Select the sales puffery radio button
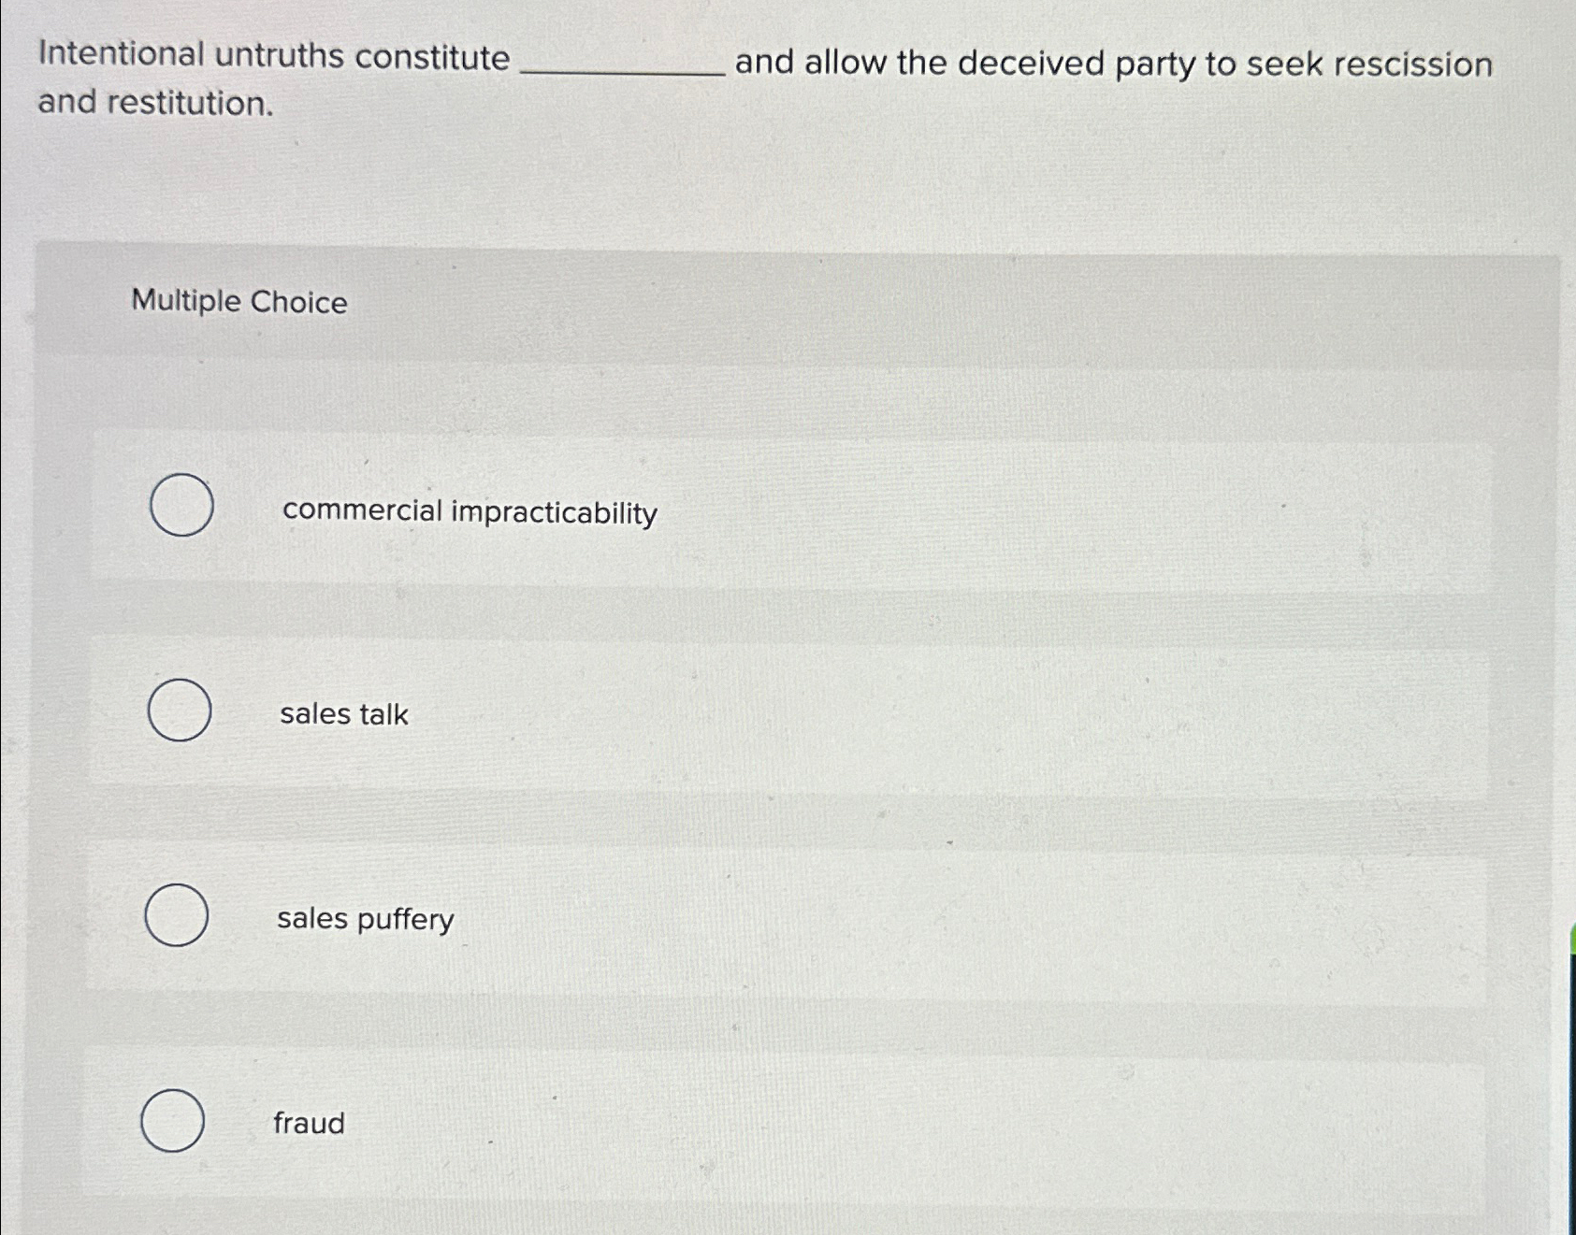This screenshot has width=1576, height=1235. point(180,918)
